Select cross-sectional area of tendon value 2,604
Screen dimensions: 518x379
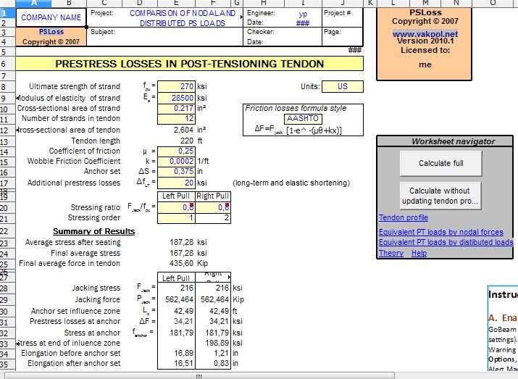[x=183, y=130]
